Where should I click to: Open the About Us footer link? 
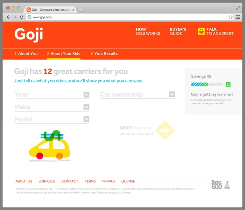pyautogui.click(x=24, y=181)
